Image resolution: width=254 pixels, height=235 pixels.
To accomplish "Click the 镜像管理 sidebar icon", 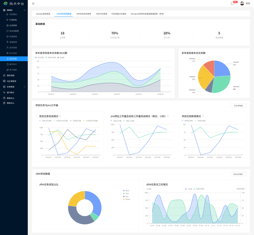I will coord(7,42).
